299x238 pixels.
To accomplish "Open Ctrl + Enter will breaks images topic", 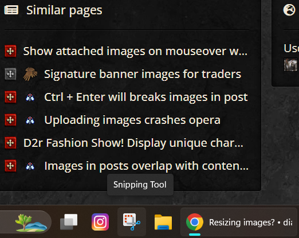I will click(x=146, y=97).
